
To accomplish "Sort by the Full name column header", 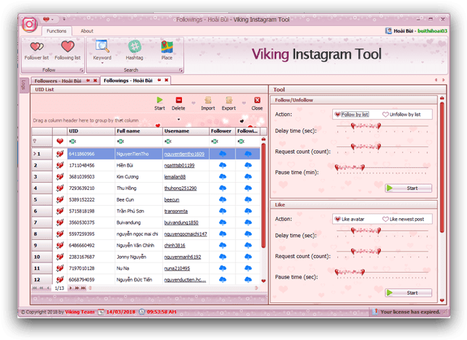I will click(139, 131).
